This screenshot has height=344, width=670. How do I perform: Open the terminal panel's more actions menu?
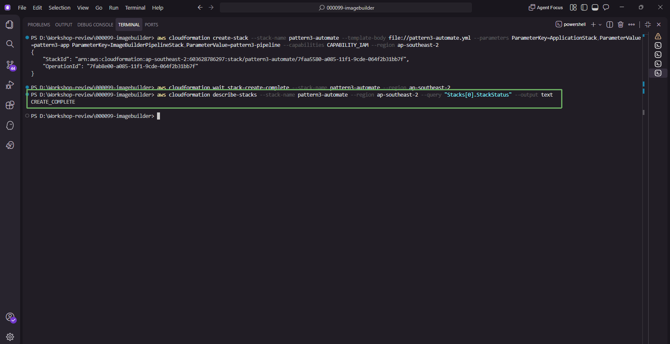click(x=631, y=25)
